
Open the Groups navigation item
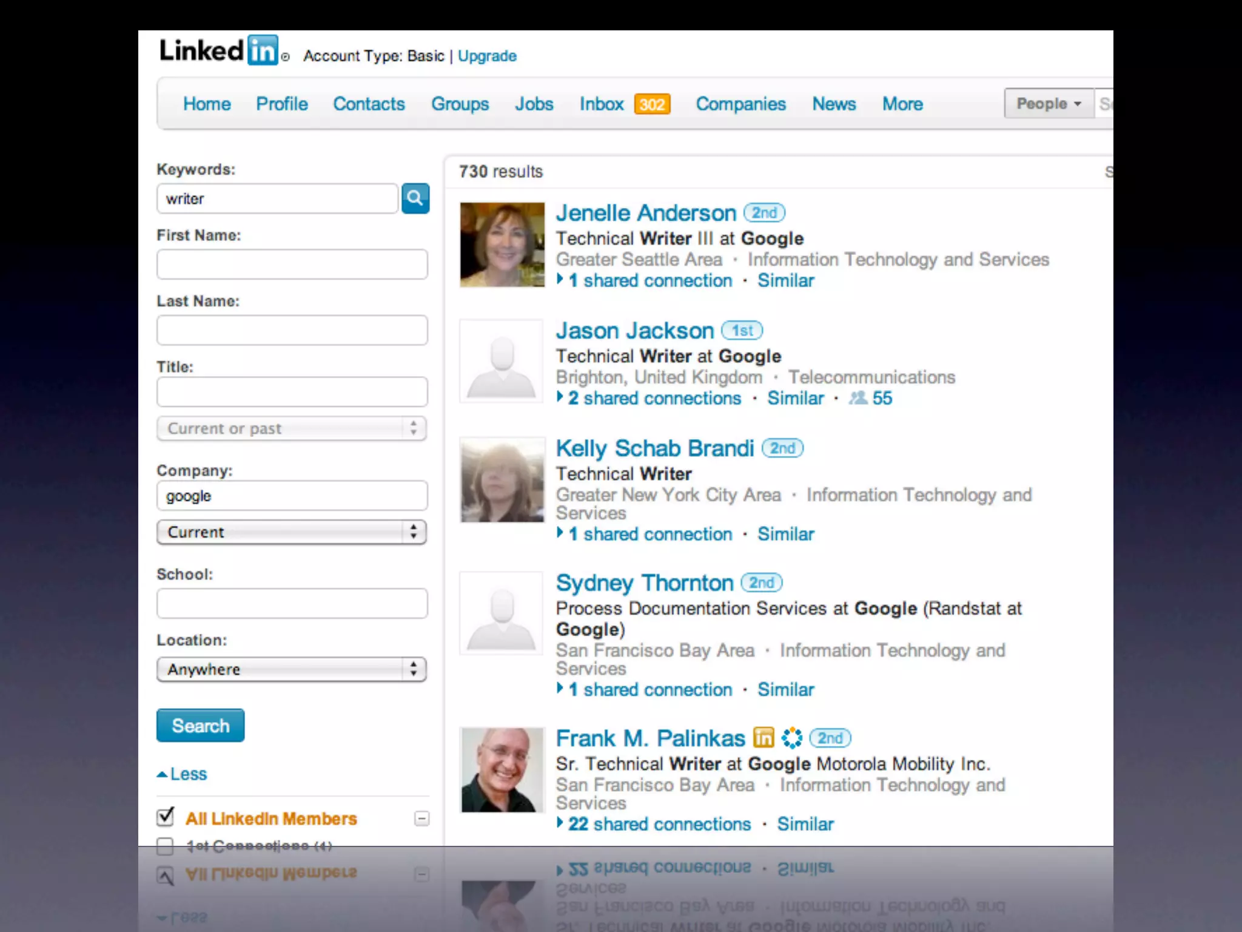[x=460, y=104]
